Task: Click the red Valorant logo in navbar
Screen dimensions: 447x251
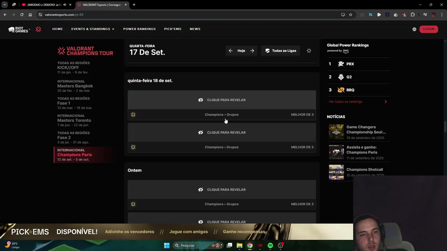Action: pos(38,29)
